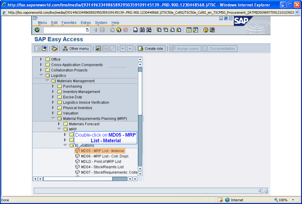The height and width of the screenshot is (204, 302).
Task: Select MD05 - MRP List - Material
Action: coord(100,151)
